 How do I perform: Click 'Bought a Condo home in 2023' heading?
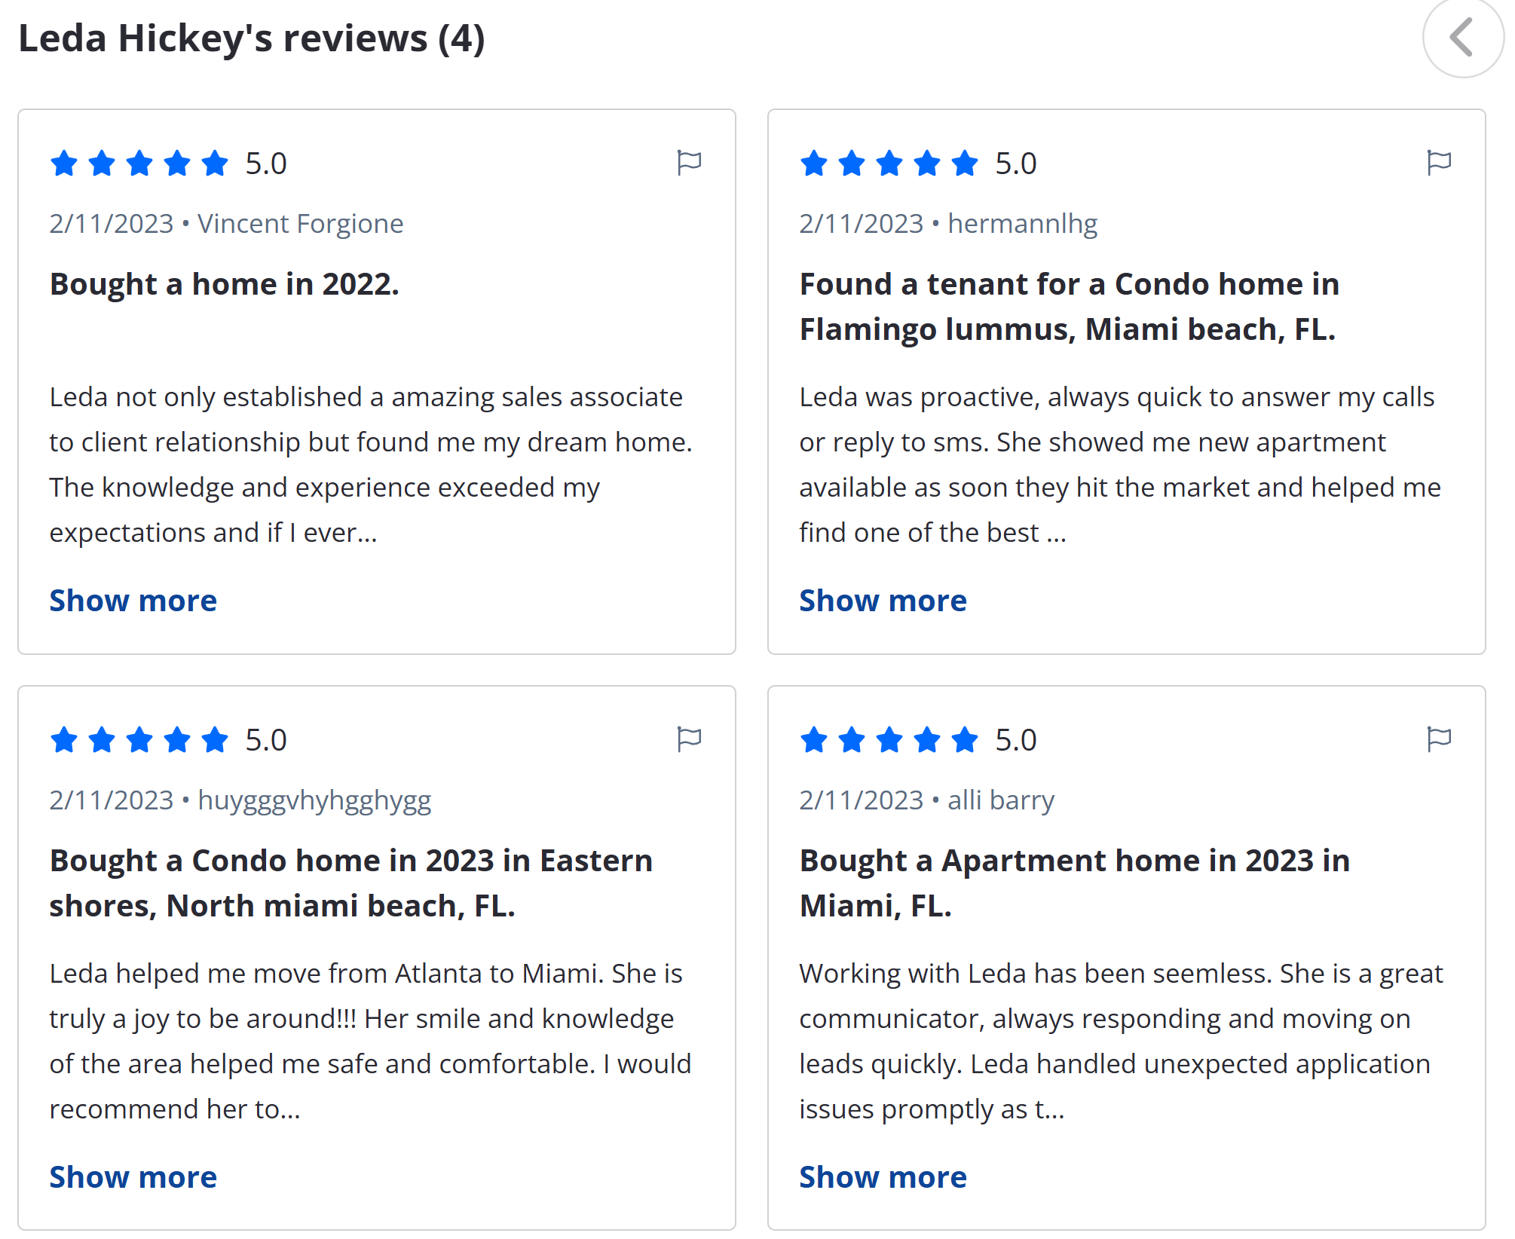[x=351, y=883]
